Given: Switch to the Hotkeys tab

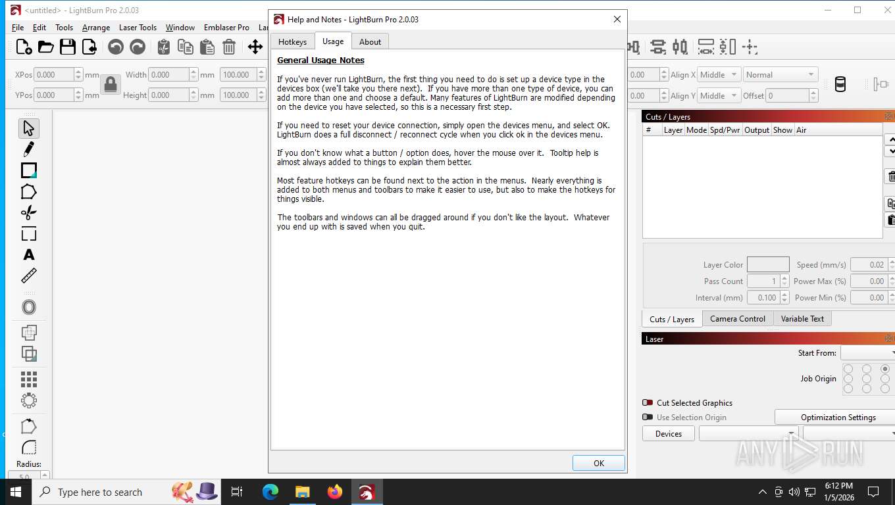Looking at the screenshot, I should [x=292, y=41].
